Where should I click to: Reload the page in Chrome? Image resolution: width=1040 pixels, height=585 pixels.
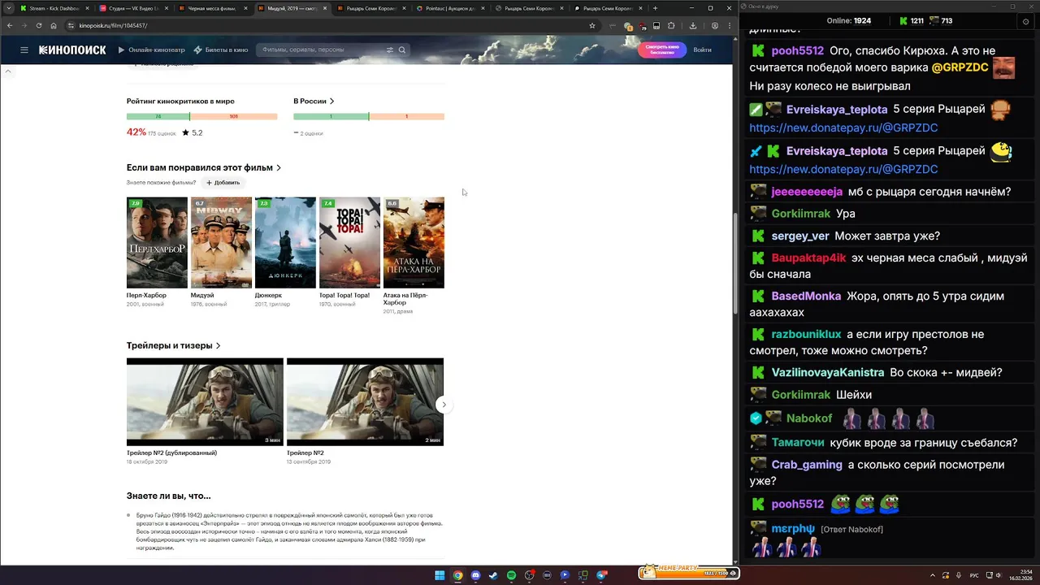click(38, 25)
